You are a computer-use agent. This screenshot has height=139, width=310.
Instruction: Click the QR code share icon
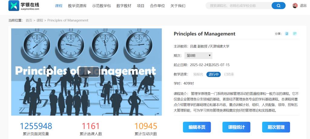click(x=295, y=34)
